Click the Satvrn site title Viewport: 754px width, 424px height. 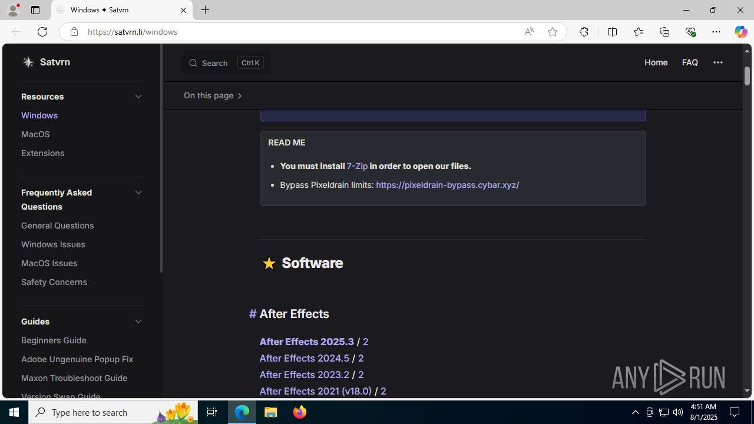pos(55,62)
